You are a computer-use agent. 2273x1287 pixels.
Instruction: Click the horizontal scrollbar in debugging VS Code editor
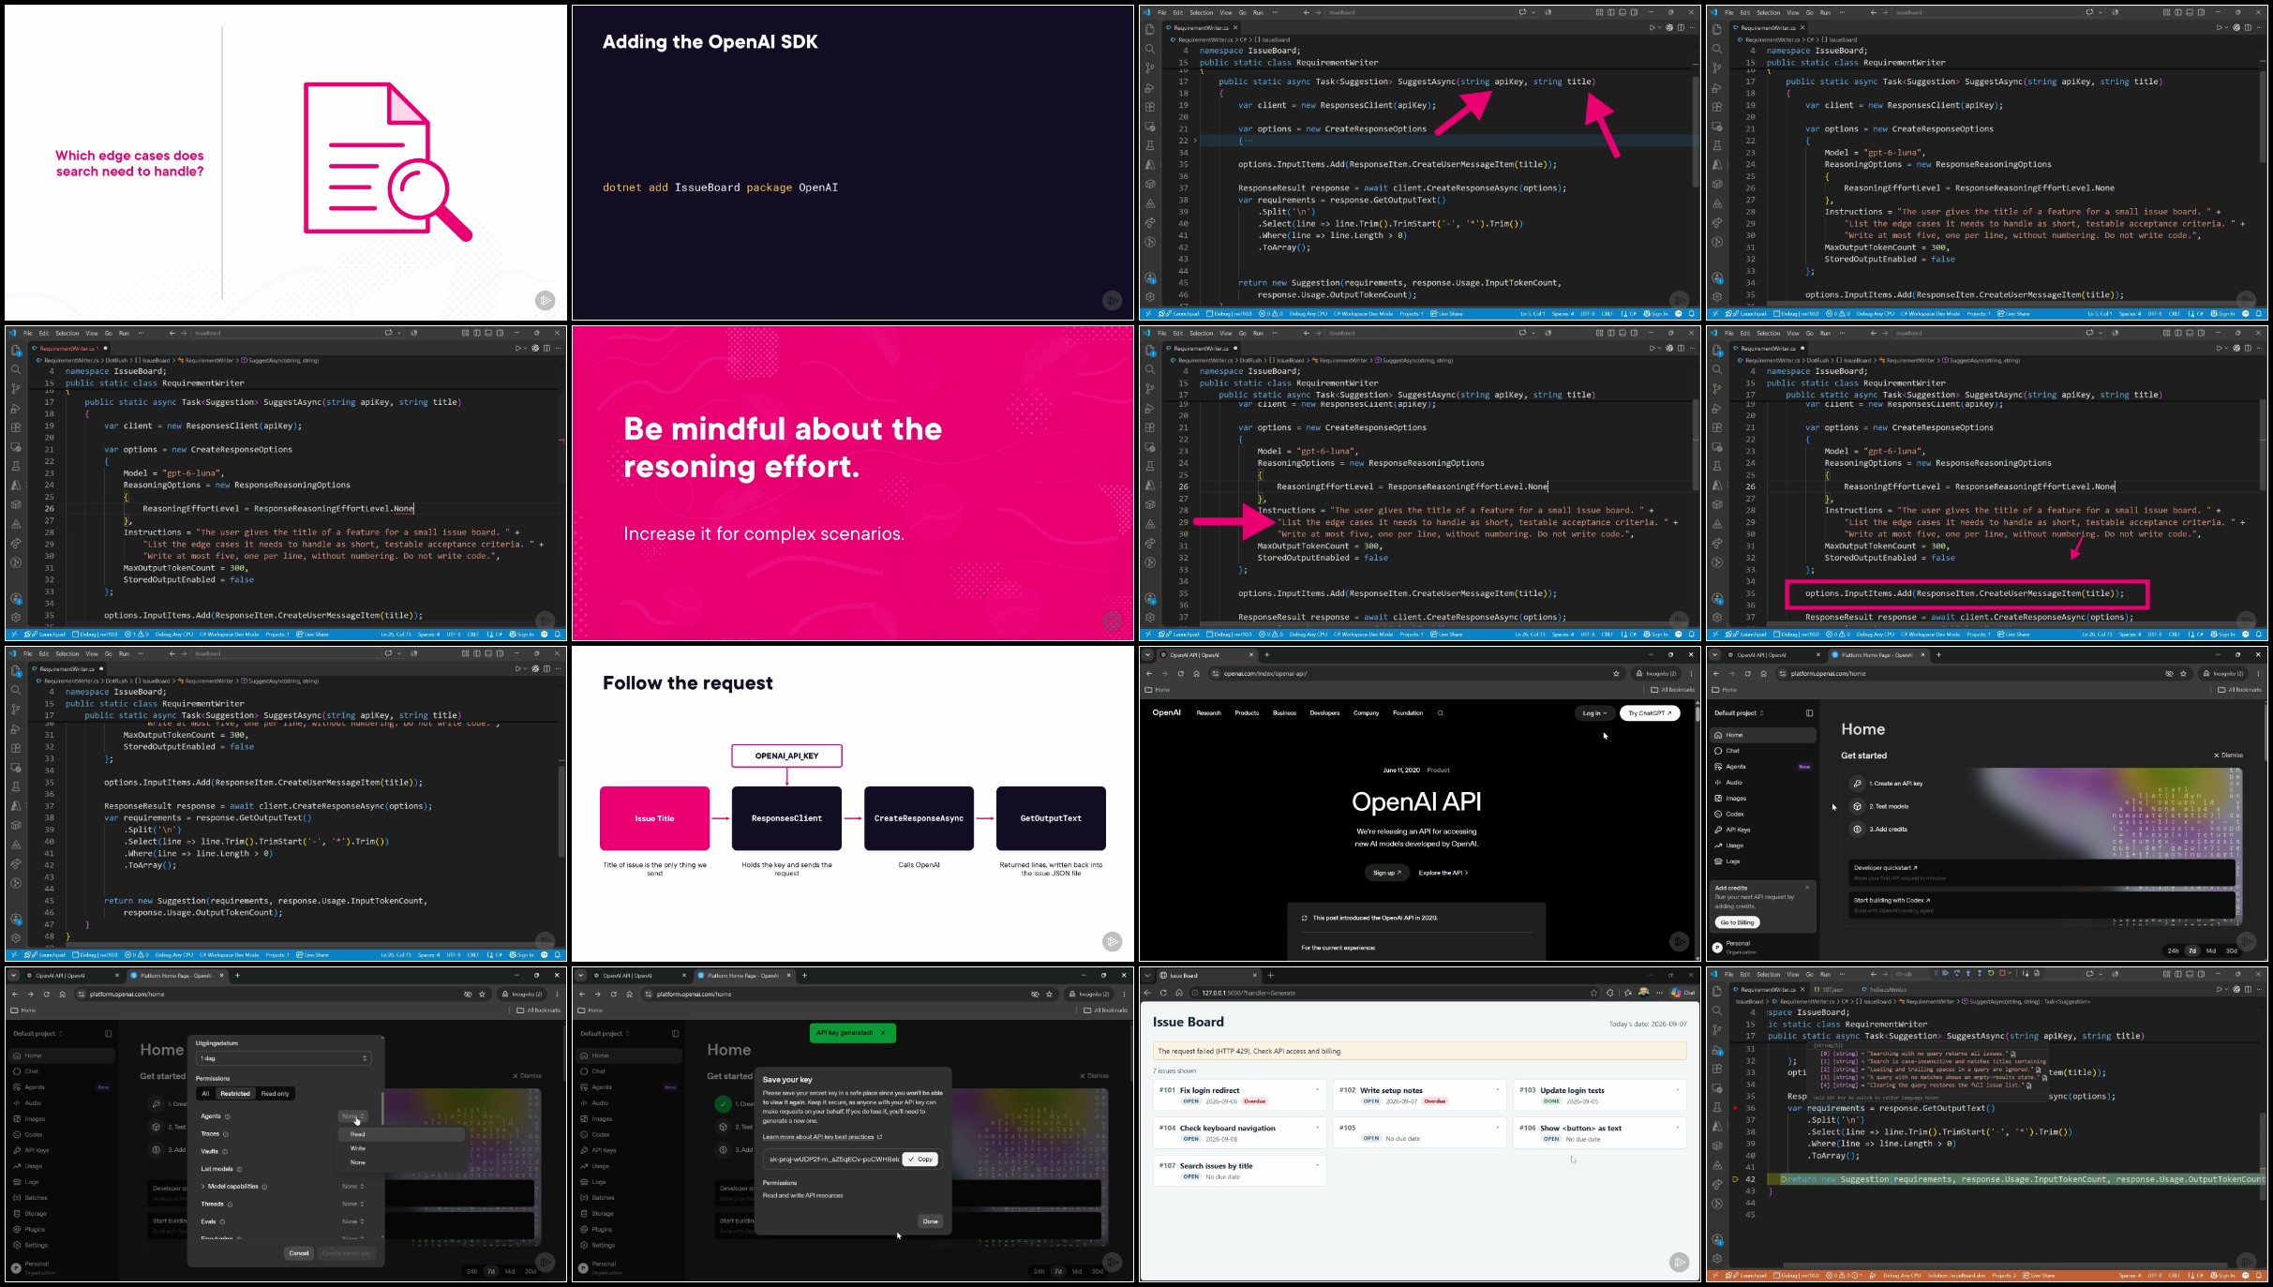tap(2006, 1265)
